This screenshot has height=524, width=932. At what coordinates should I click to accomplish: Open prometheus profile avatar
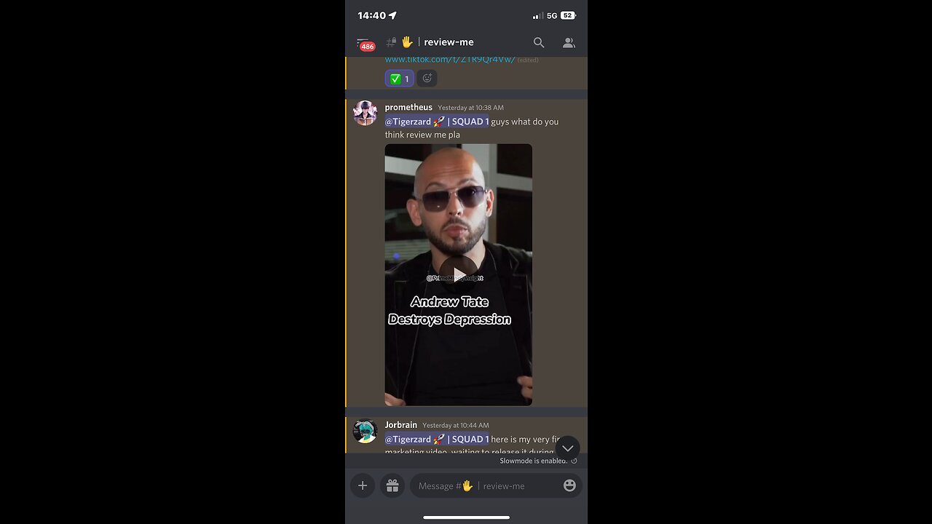click(365, 114)
